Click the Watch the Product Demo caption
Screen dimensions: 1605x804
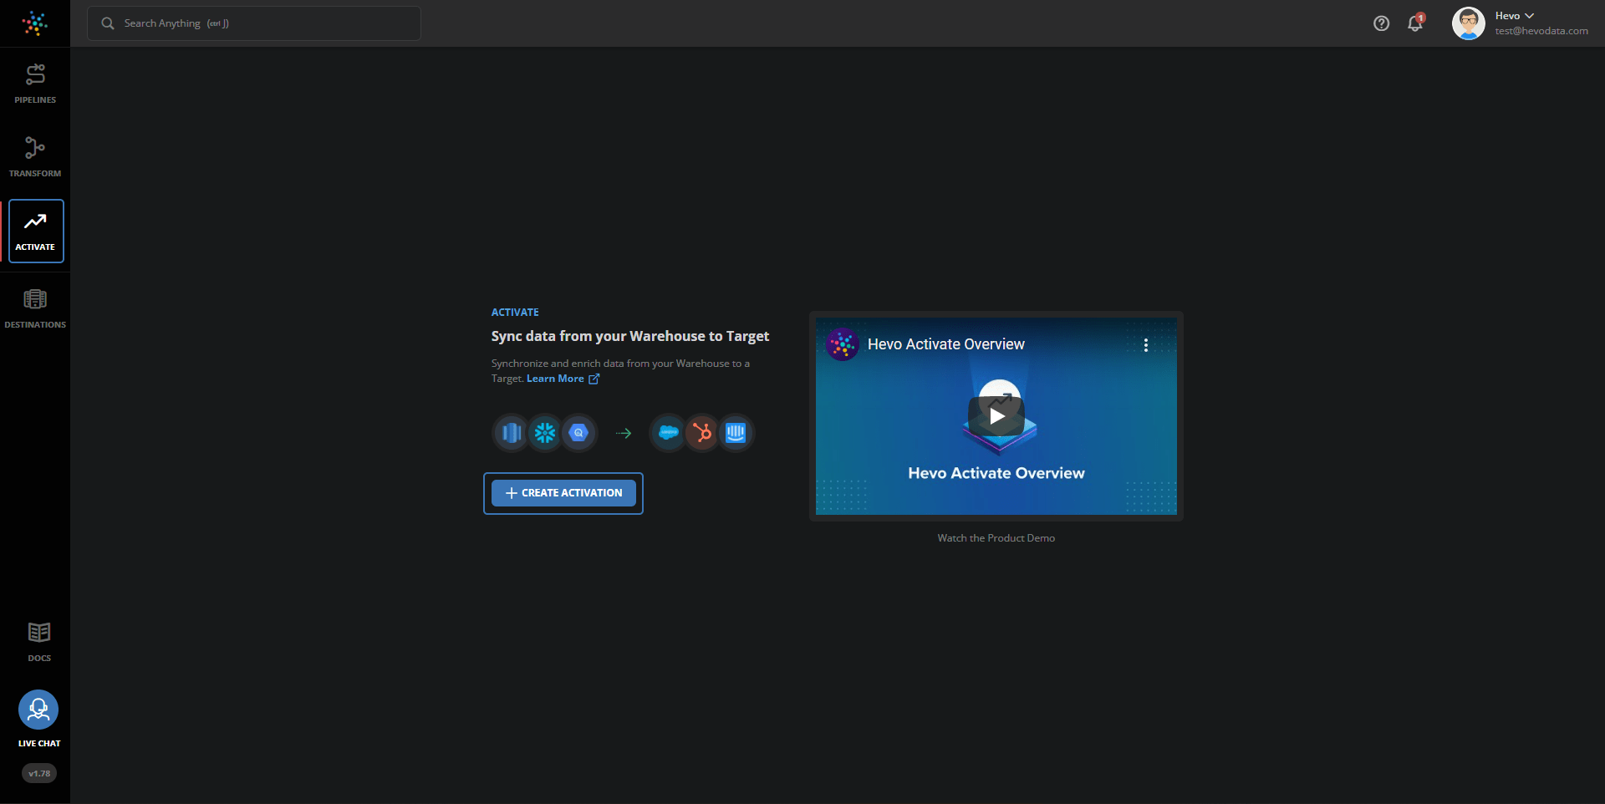pyautogui.click(x=996, y=538)
